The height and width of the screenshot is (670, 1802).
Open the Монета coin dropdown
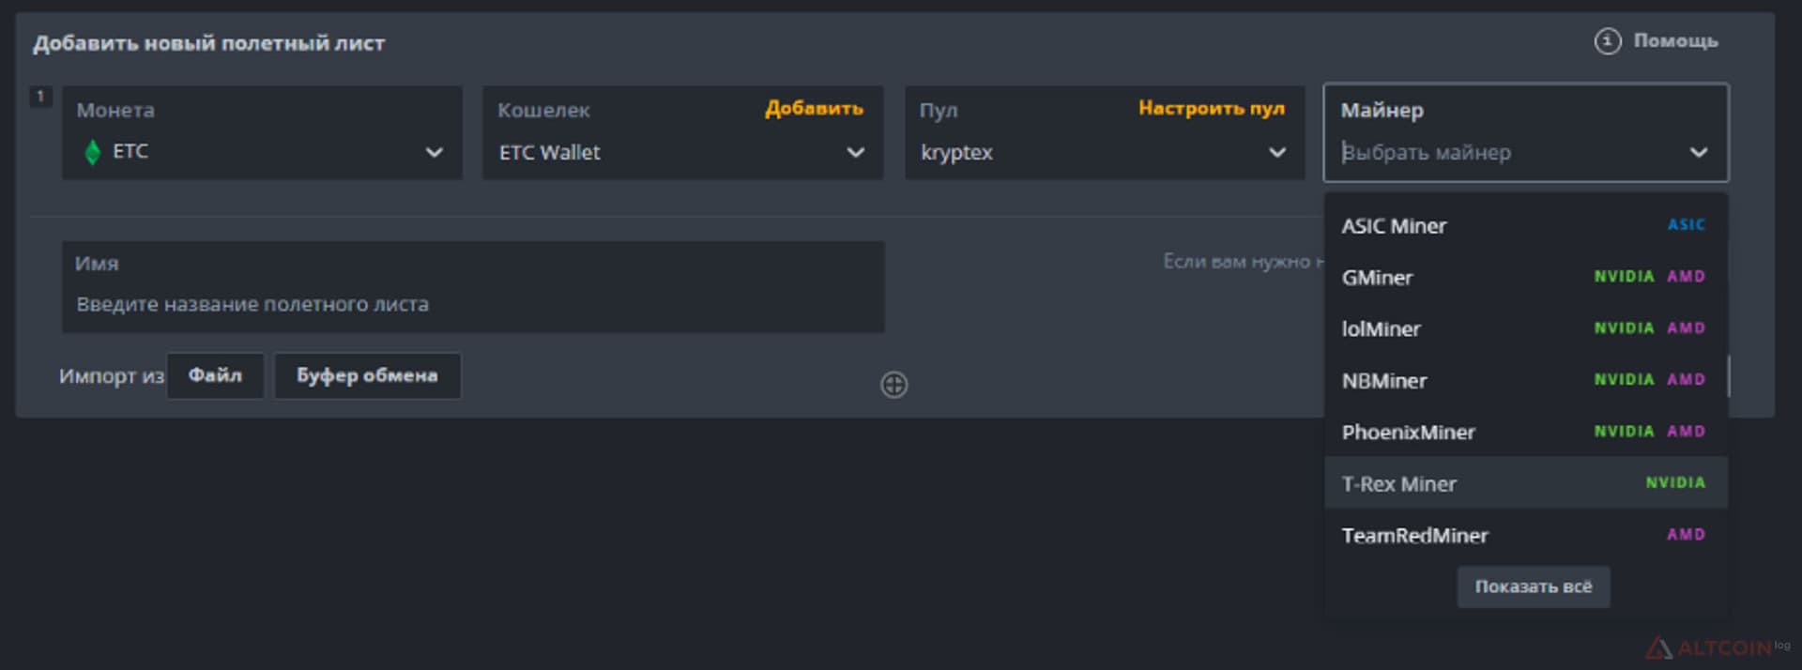(x=262, y=133)
